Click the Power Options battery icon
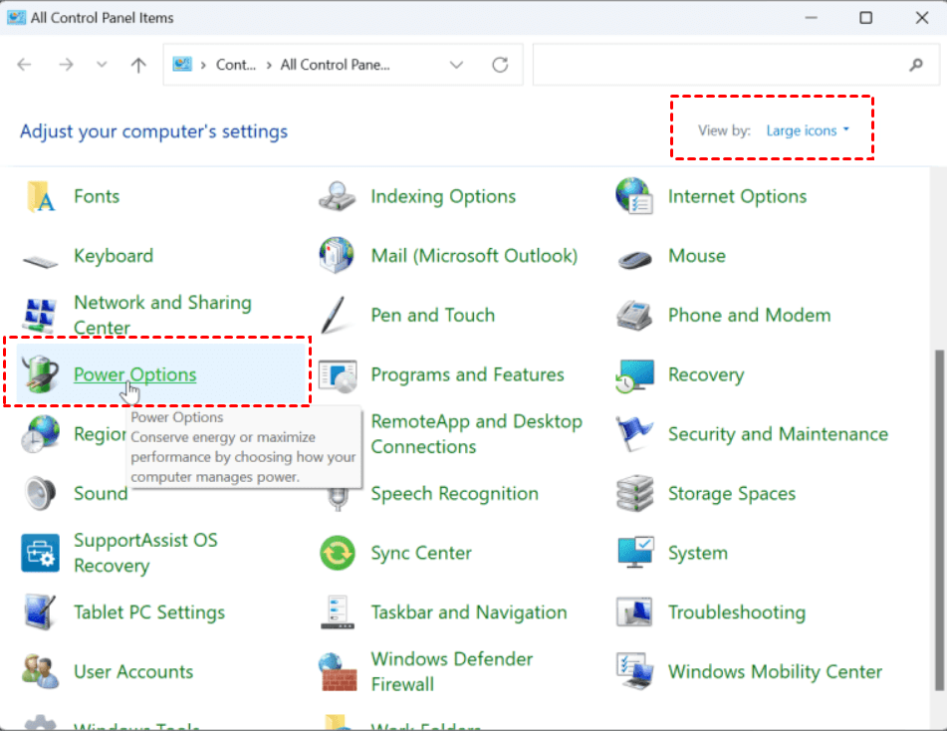Screen dimensions: 947x731 pyautogui.click(x=40, y=374)
